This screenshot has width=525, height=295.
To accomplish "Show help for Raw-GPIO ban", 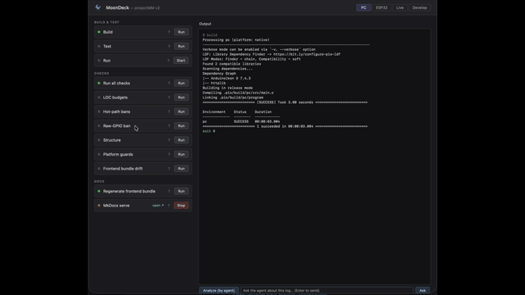I will point(169,125).
